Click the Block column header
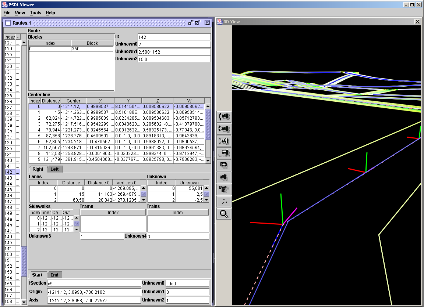The image size is (424, 307). [x=92, y=43]
